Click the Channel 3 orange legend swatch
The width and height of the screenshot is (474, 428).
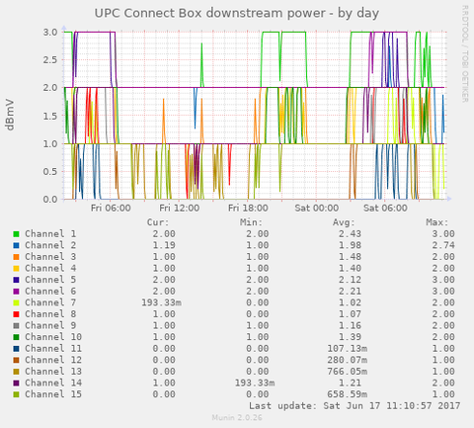[16, 257]
